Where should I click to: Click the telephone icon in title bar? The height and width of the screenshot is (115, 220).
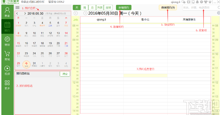coord(188,2)
